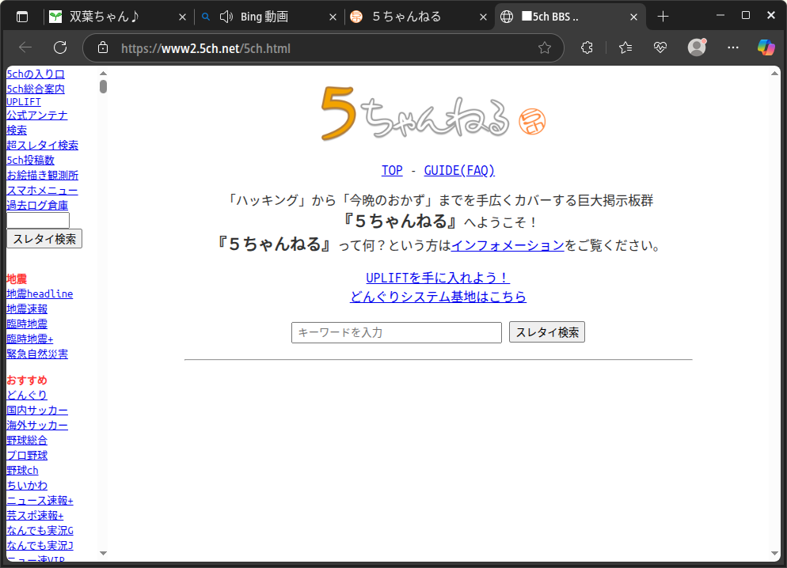Open the Settings and more ellipsis menu

pyautogui.click(x=732, y=48)
